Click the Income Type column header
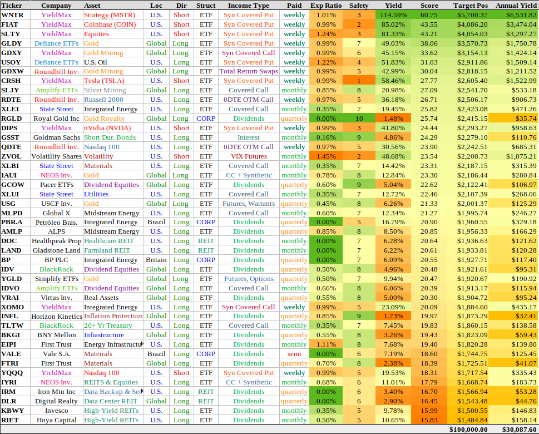 pyautogui.click(x=249, y=6)
